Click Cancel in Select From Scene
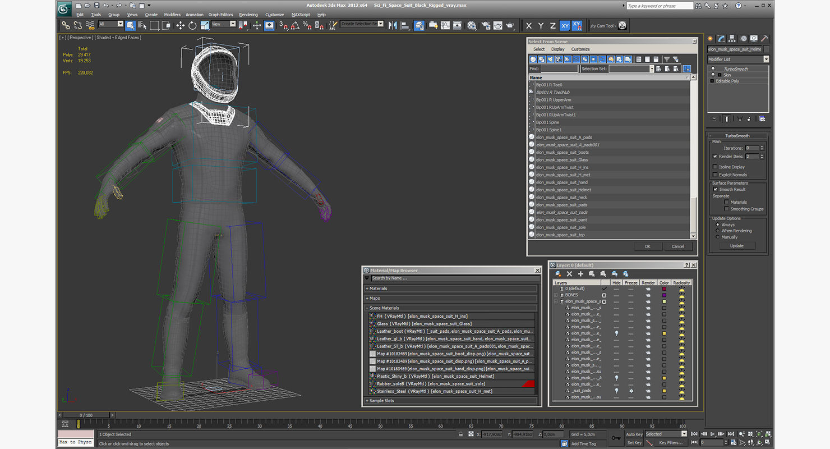Screen dimensions: 830x449 (678, 246)
